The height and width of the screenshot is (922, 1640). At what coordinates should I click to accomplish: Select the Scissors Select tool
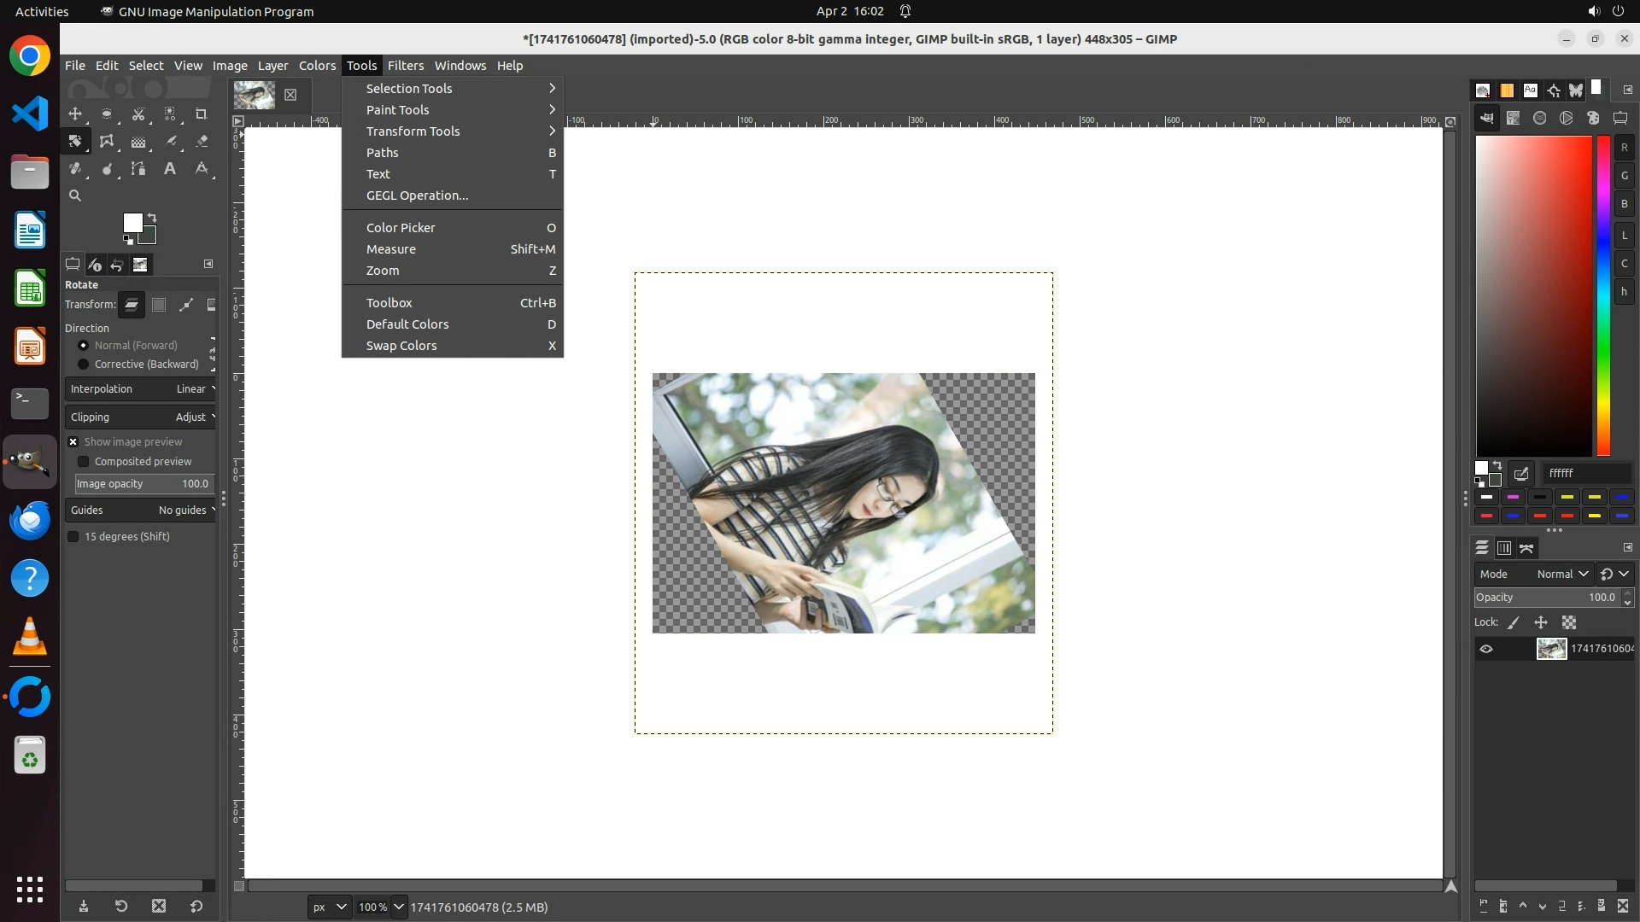pos(138,114)
